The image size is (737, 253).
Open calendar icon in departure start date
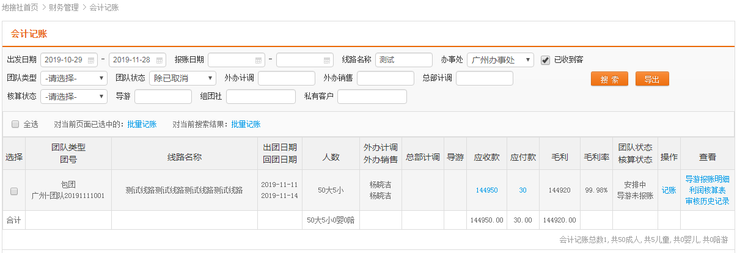[91, 60]
